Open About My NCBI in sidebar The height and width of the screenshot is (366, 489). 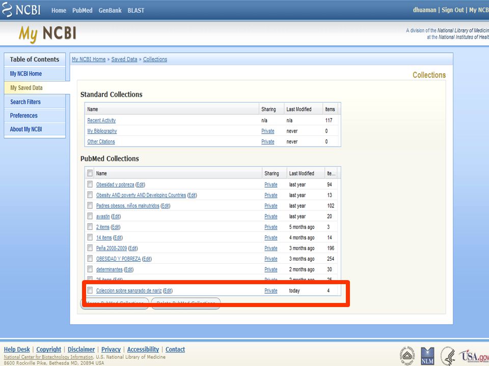click(26, 129)
